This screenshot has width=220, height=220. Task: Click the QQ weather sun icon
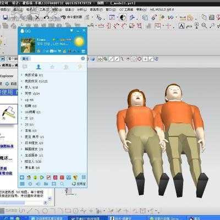point(79,42)
